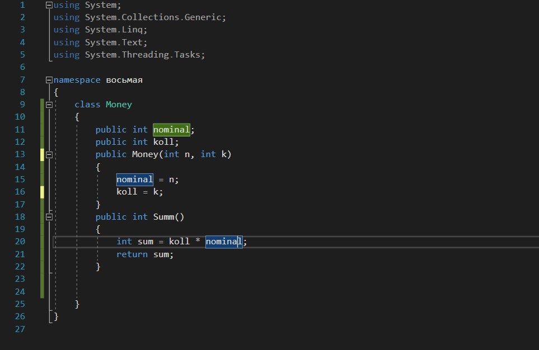
Task: Click System.Text on line 4
Action: tap(114, 42)
